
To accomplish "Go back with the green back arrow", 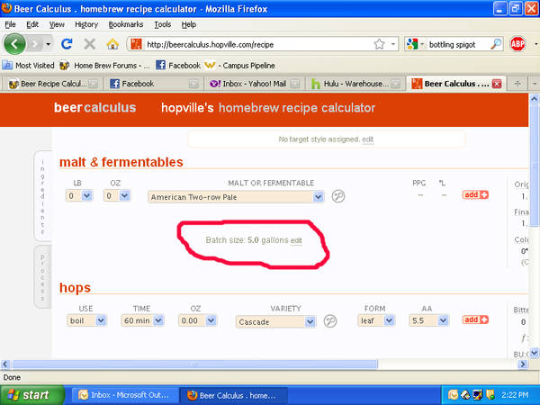I will click(14, 44).
